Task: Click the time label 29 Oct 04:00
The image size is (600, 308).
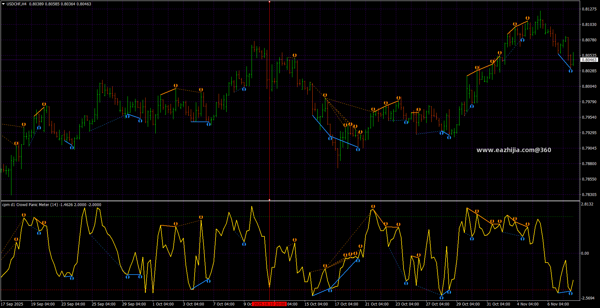Action: (x=468, y=304)
